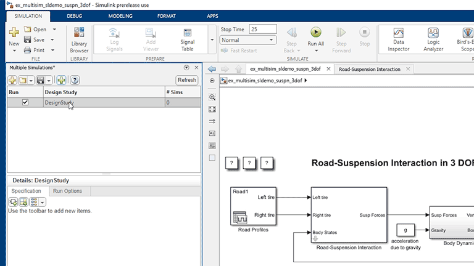Open the Run Options tab
The image size is (474, 266).
67,191
